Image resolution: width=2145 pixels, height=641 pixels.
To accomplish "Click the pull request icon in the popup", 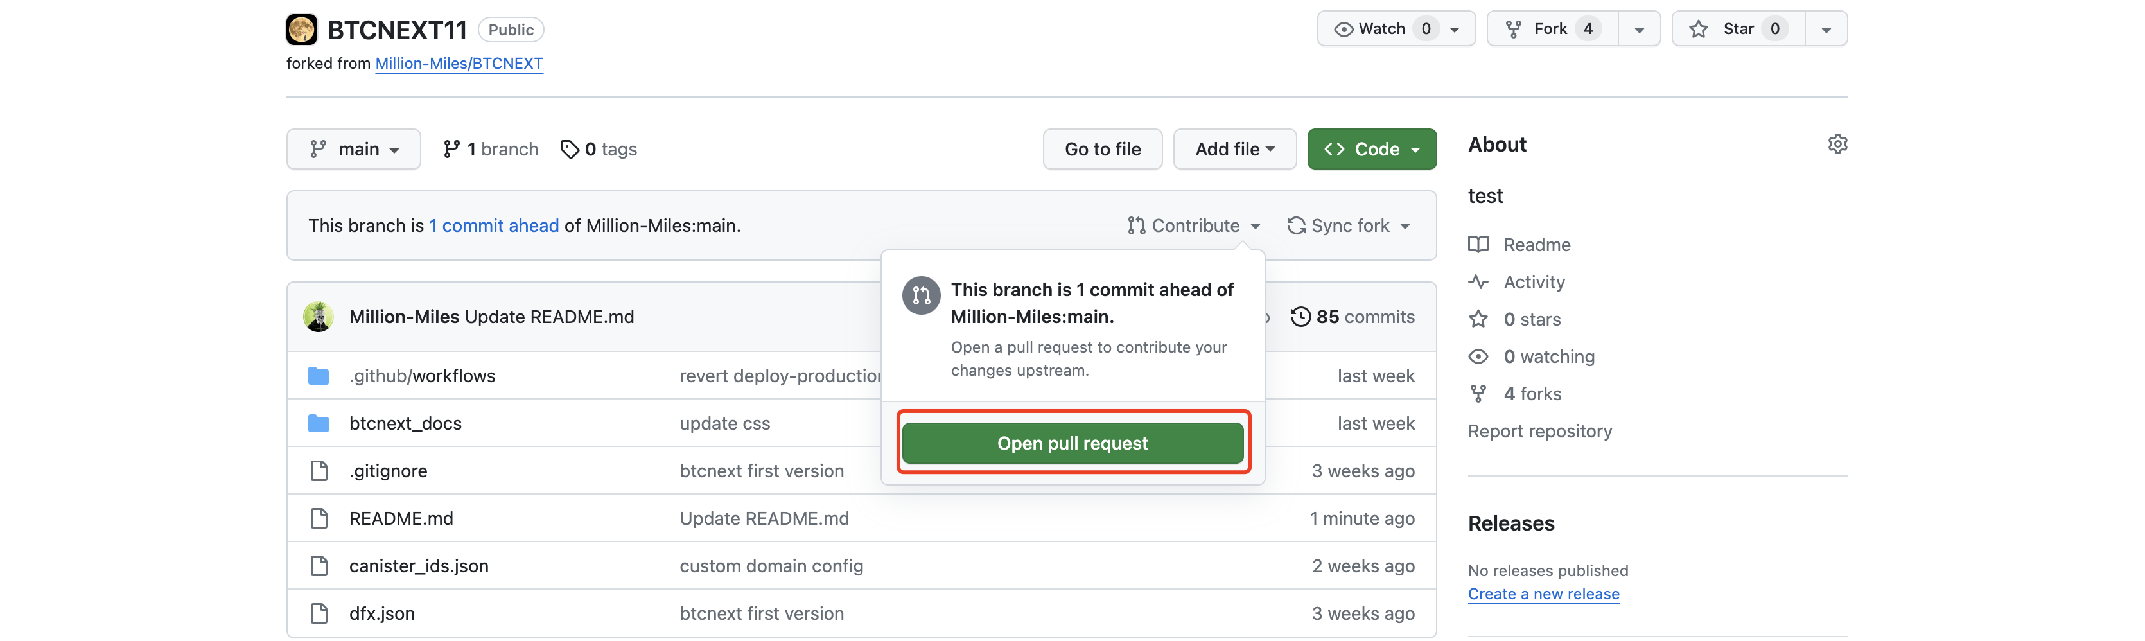I will click(x=921, y=295).
